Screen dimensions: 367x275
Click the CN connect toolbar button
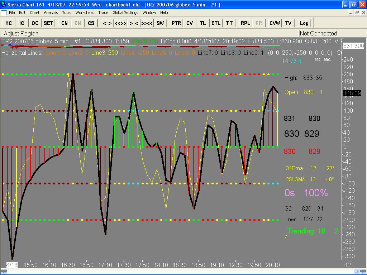click(x=65, y=23)
